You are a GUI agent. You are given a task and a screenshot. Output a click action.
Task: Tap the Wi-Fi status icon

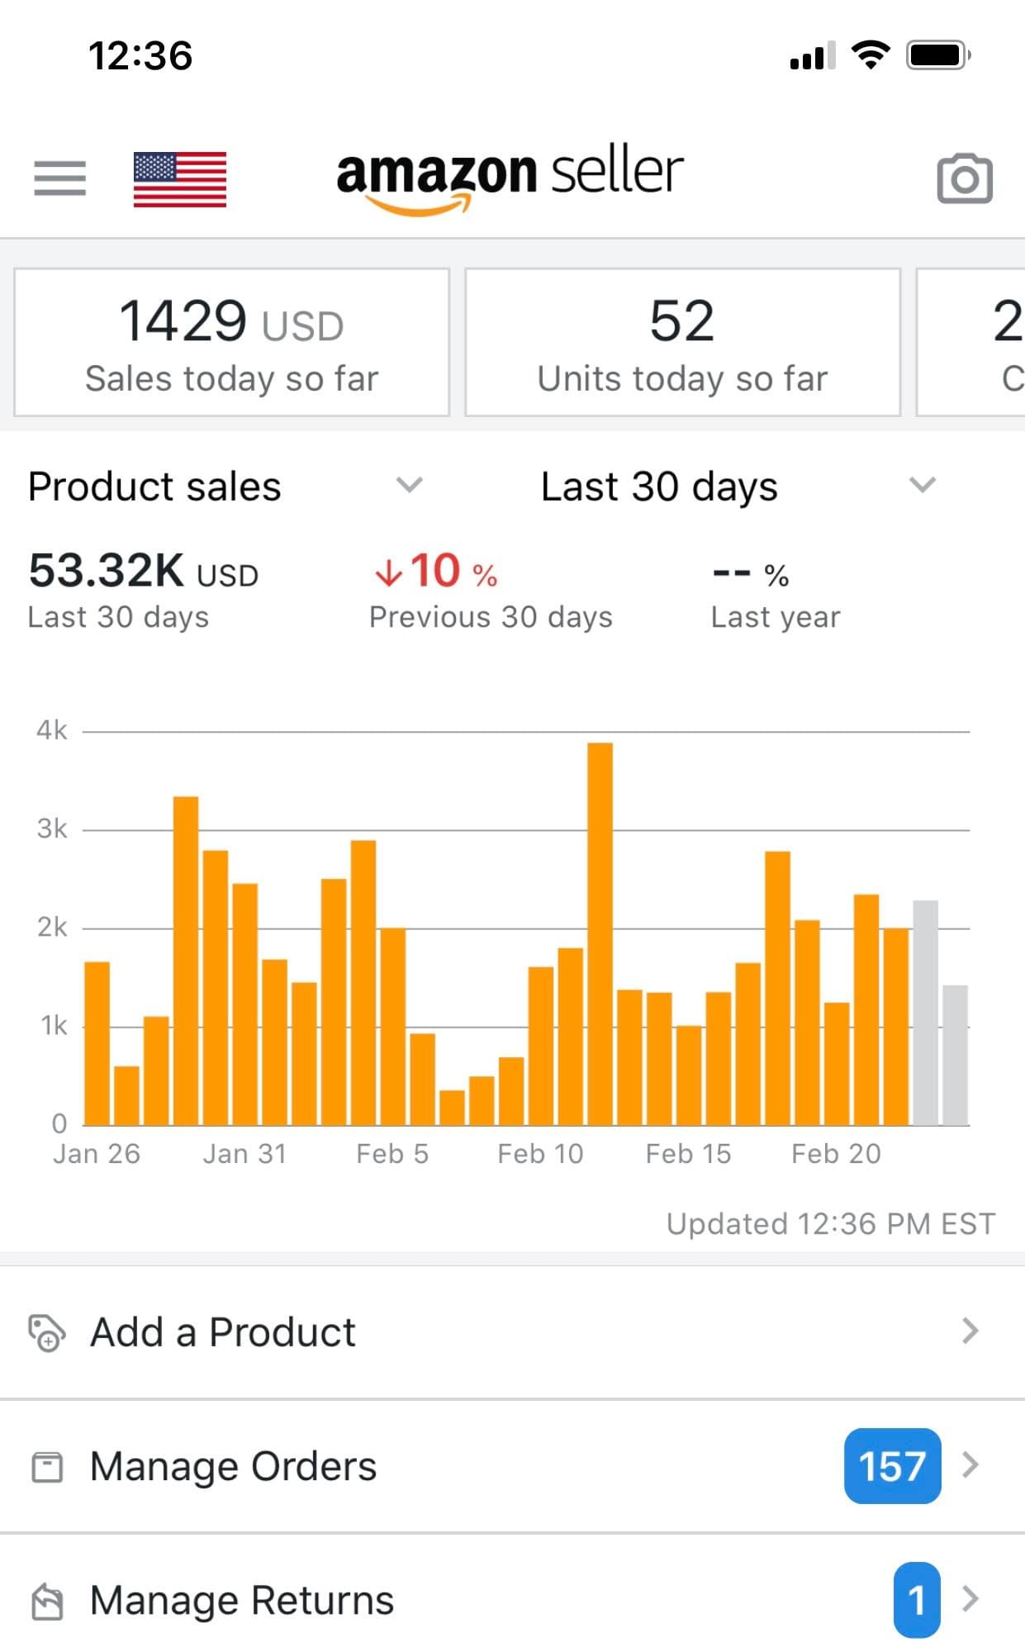coord(870,56)
